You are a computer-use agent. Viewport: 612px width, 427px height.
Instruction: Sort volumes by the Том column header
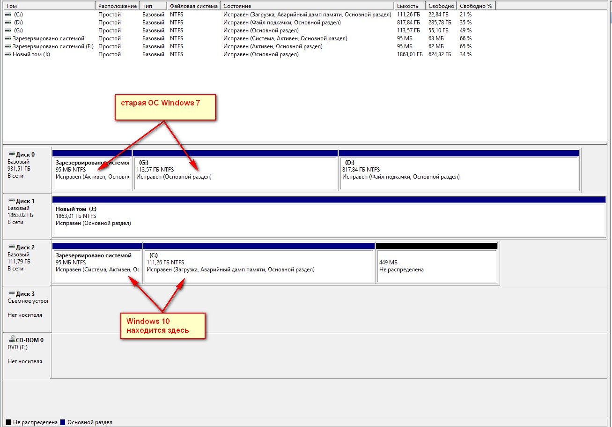(49, 6)
